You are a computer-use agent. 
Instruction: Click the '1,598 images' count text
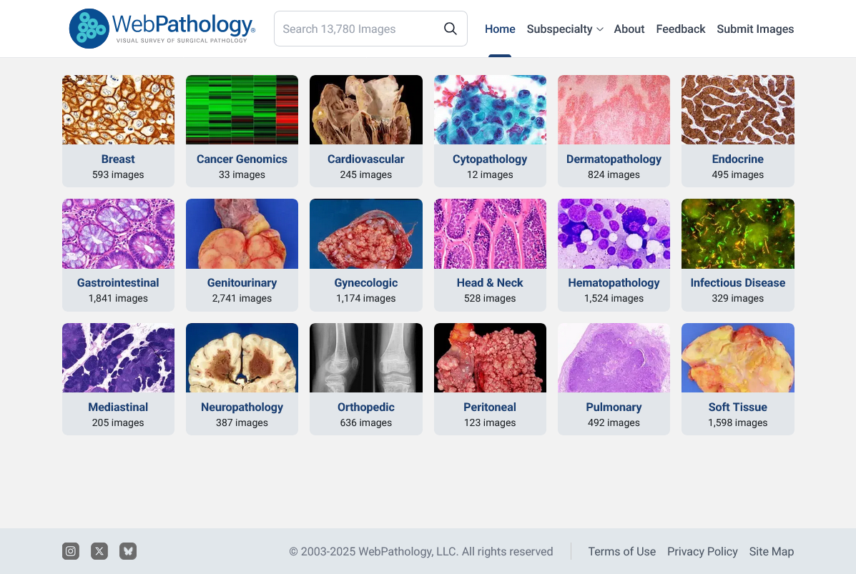coord(737,423)
